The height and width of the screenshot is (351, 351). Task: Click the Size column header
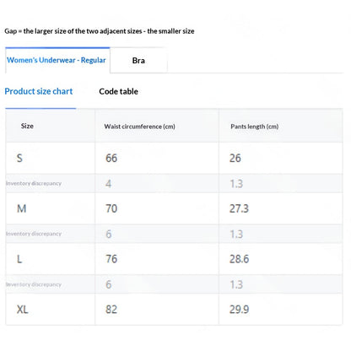tap(27, 126)
